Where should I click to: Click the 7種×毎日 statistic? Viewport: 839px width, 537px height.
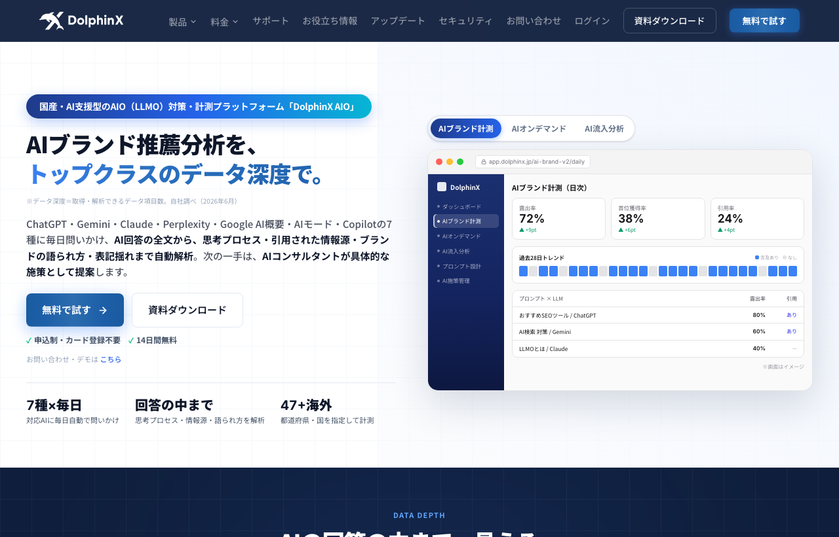[x=73, y=411]
